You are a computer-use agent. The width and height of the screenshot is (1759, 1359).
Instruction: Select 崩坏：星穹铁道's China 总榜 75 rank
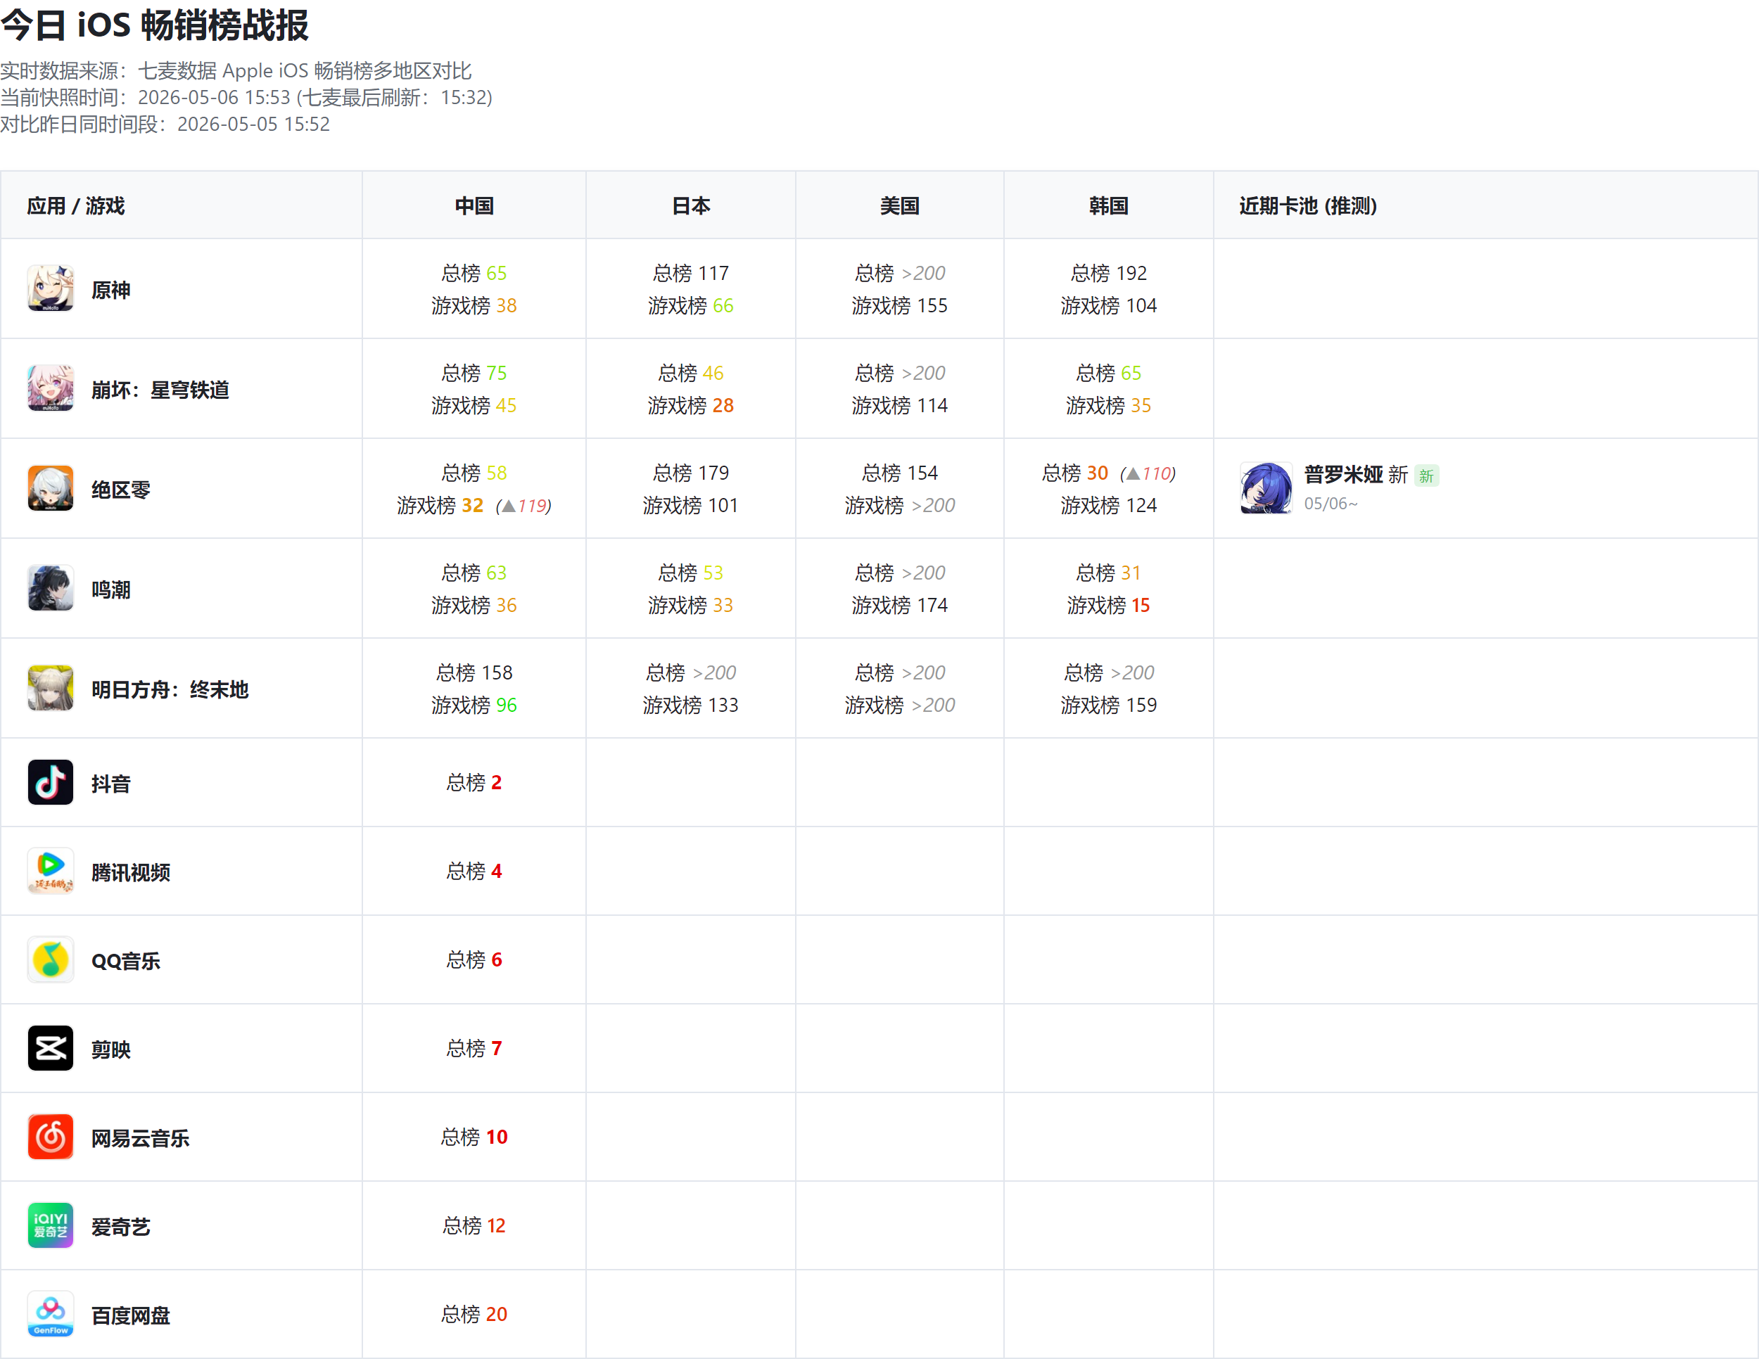[x=474, y=373]
